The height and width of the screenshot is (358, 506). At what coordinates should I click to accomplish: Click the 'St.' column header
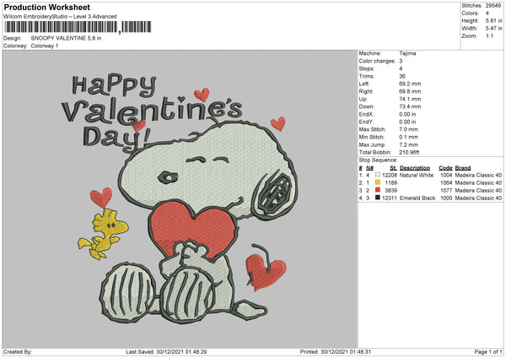pos(393,168)
